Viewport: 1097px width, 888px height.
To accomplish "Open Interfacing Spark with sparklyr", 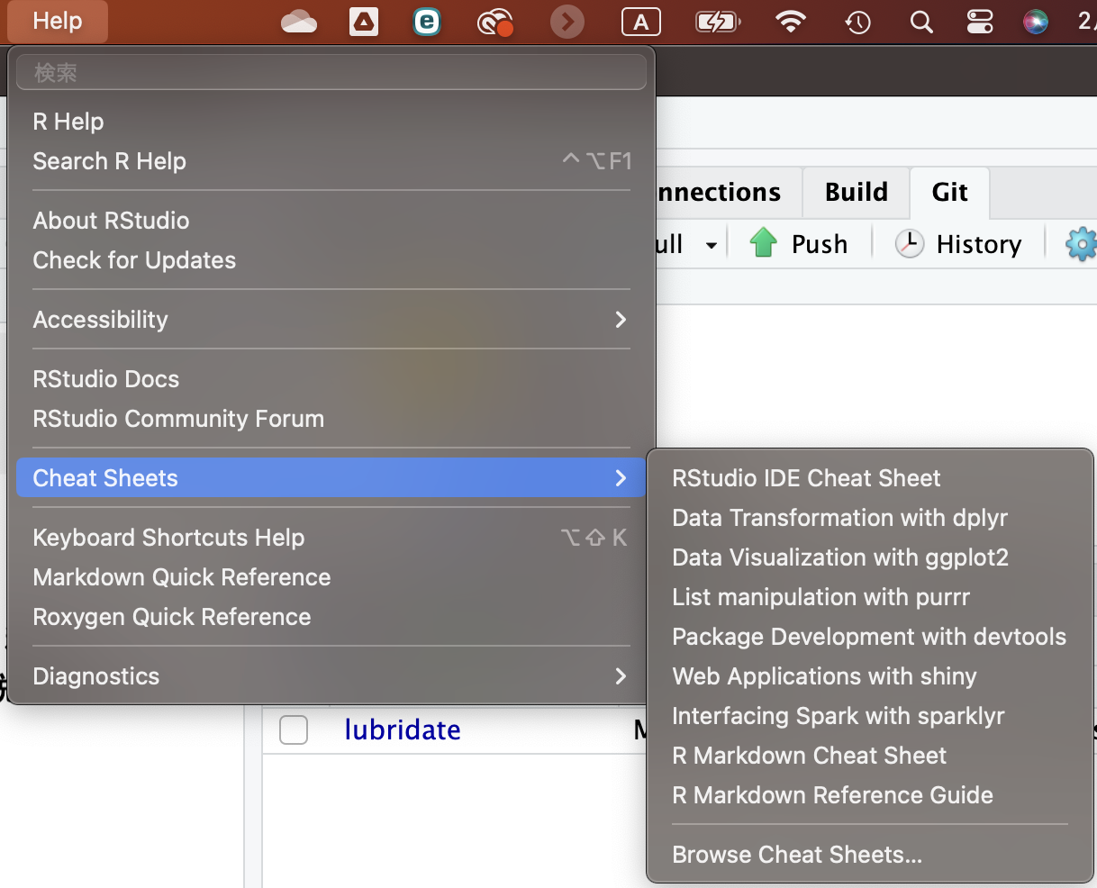I will [x=870, y=716].
